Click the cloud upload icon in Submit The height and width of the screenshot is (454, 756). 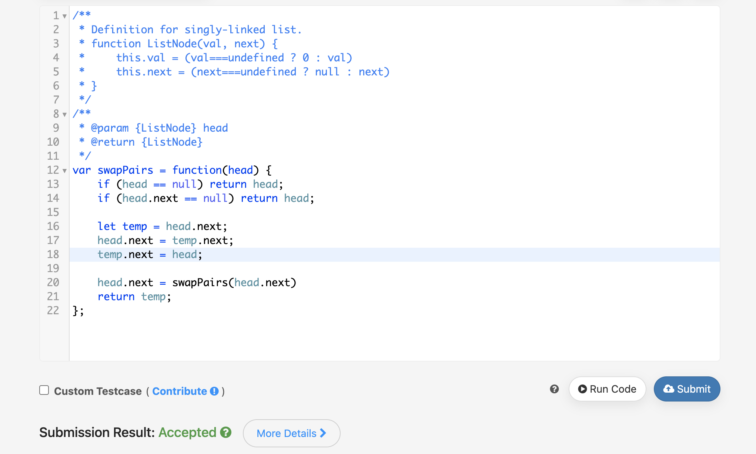[668, 389]
